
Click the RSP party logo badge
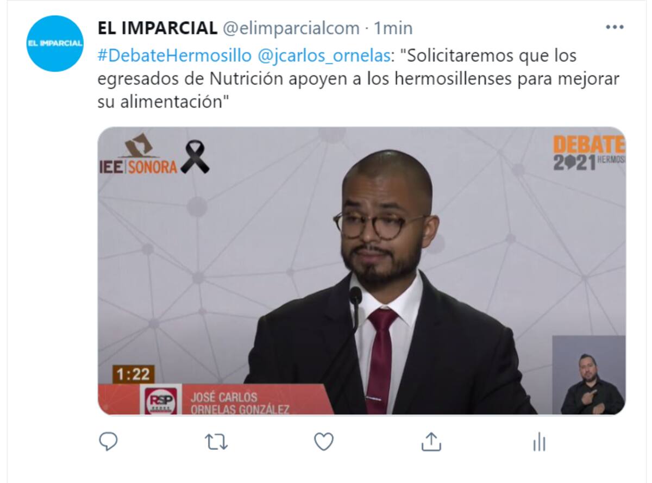pyautogui.click(x=160, y=400)
